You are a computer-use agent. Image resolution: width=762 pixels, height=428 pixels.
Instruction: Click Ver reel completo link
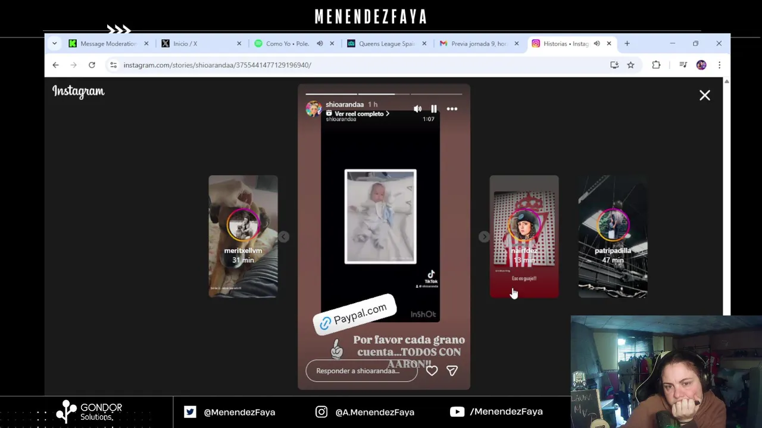(x=358, y=114)
